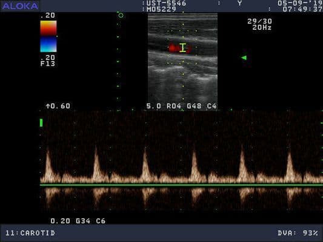Click the green spectral baseline
The width and height of the screenshot is (323, 242).
tap(181, 185)
